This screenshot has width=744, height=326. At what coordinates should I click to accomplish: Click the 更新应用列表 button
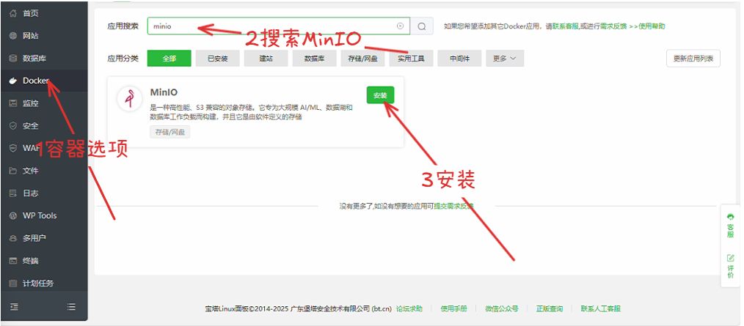pyautogui.click(x=693, y=59)
